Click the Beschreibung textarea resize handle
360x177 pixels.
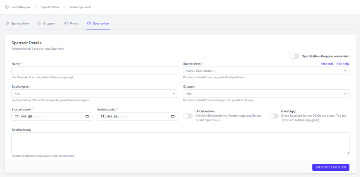(x=348, y=152)
